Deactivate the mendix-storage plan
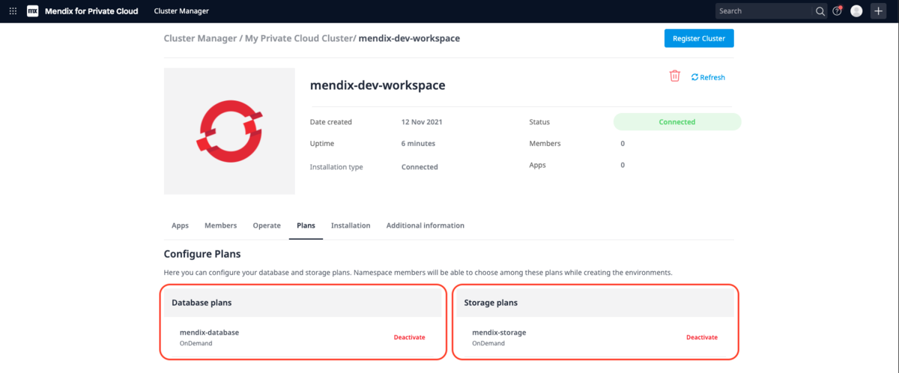Screen dimensions: 899x373 [x=702, y=337]
